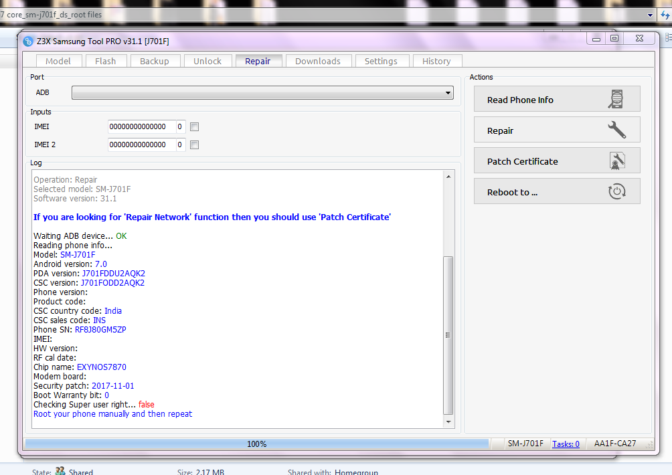Click the Z3X app icon in title bar
Screen dimensions: 672x475
[28, 41]
